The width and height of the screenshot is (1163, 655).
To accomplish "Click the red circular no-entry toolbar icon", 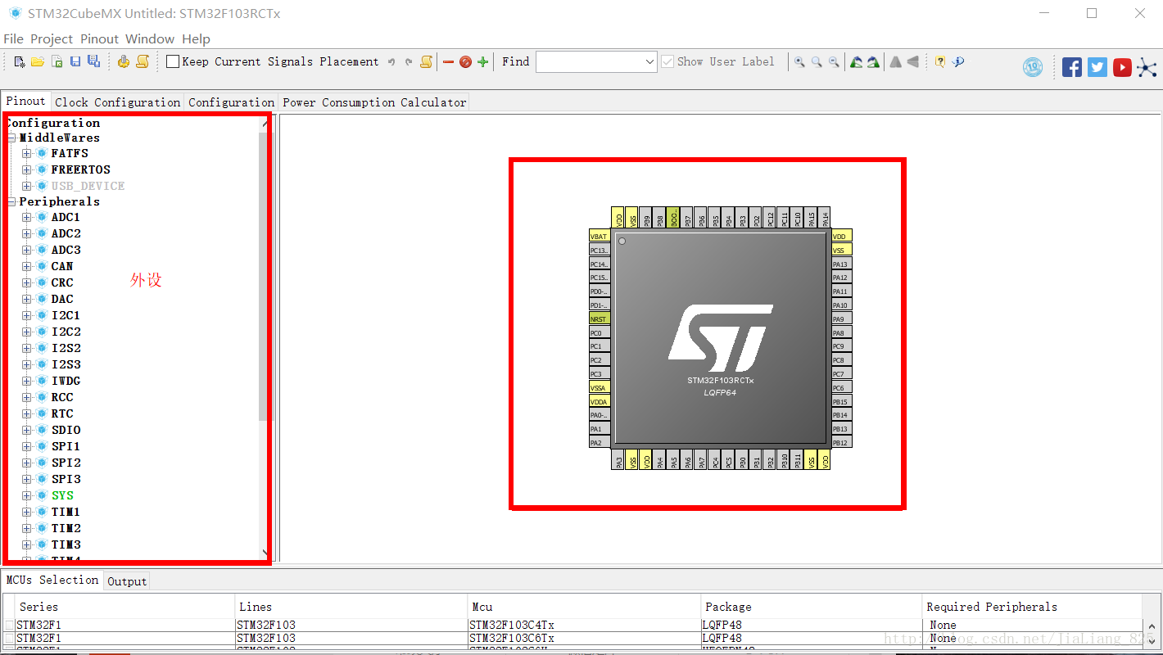I will click(x=465, y=61).
